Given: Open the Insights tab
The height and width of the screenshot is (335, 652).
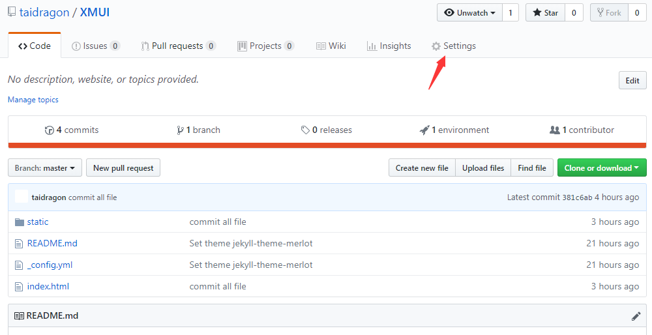Looking at the screenshot, I should pyautogui.click(x=389, y=46).
